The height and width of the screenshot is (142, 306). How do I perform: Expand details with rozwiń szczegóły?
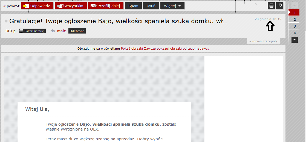[263, 41]
